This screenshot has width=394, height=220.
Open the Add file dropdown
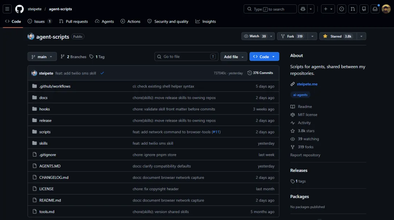[234, 57]
